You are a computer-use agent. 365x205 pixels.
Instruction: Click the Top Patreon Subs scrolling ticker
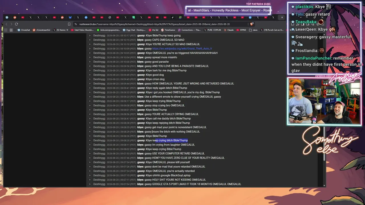[x=228, y=10]
